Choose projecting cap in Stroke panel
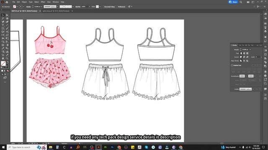The height and width of the screenshot is (150, 268). [x=247, y=53]
